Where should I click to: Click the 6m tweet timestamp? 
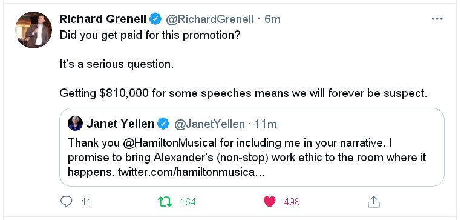tap(272, 19)
